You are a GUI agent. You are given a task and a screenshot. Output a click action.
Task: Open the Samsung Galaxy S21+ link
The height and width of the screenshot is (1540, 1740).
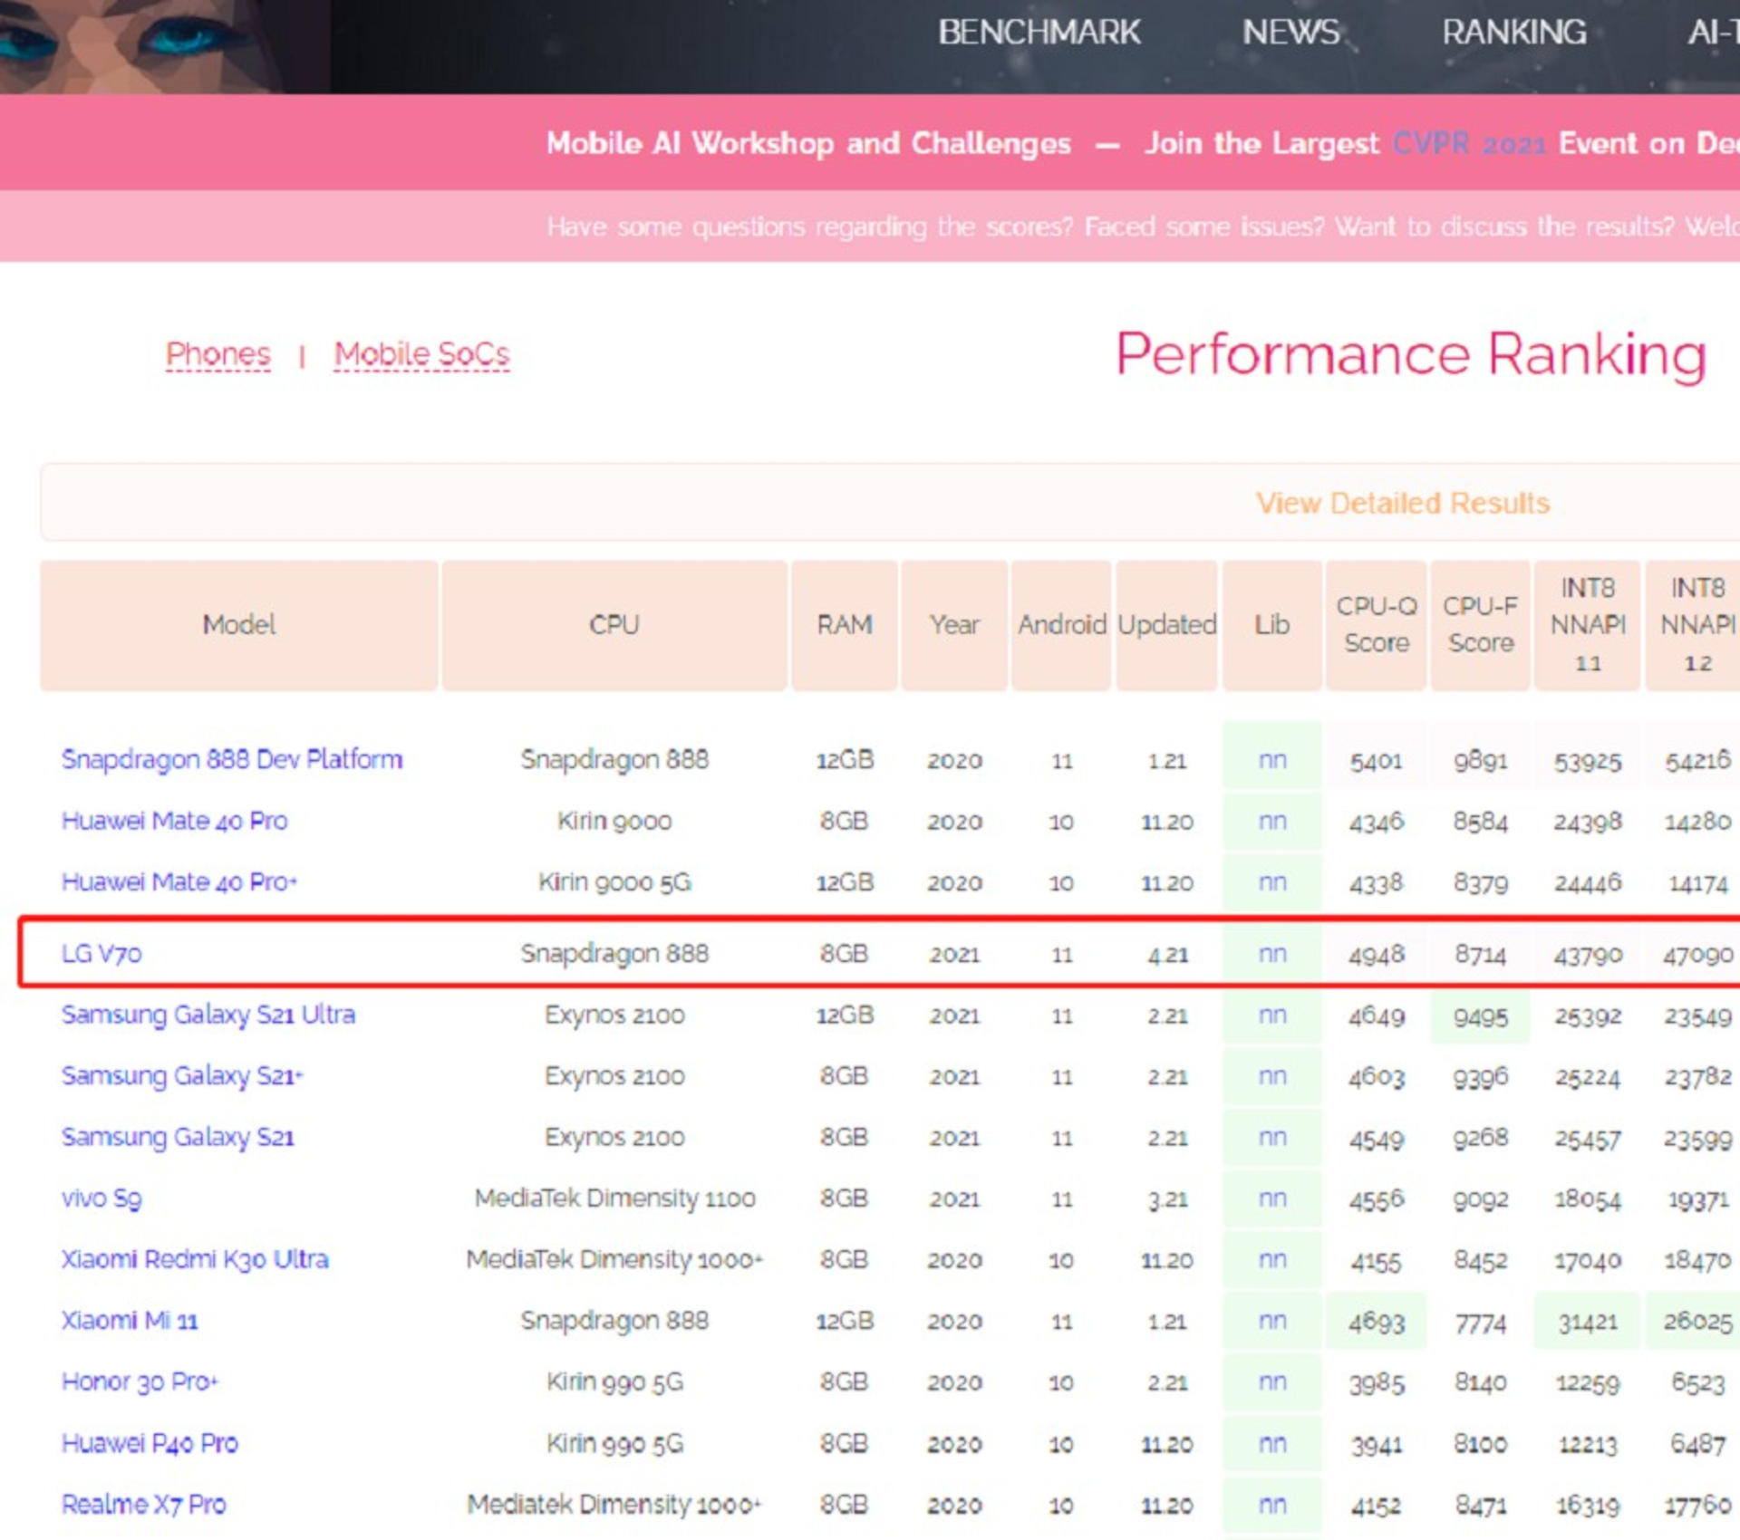tap(182, 1075)
